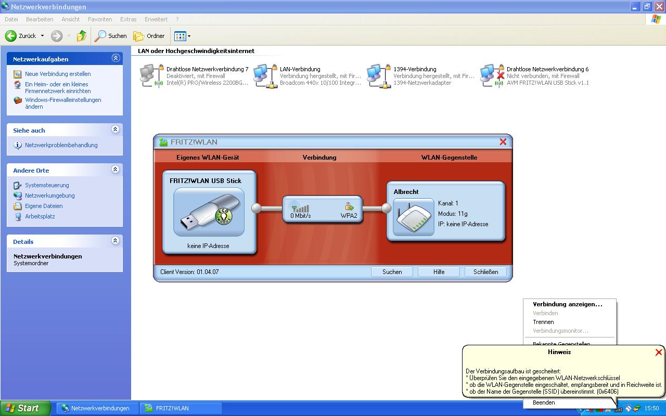666x416 pixels.
Task: Click the Netzwerkproblembehandlung info icon
Action: [x=18, y=145]
